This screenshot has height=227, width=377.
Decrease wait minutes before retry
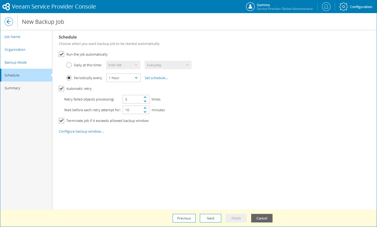click(x=145, y=112)
